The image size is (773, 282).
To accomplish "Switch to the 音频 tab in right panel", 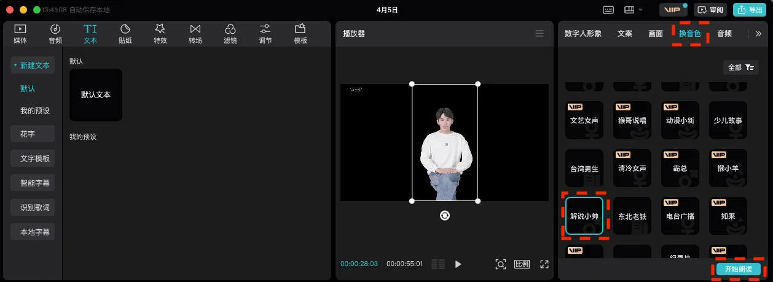I will click(x=724, y=34).
